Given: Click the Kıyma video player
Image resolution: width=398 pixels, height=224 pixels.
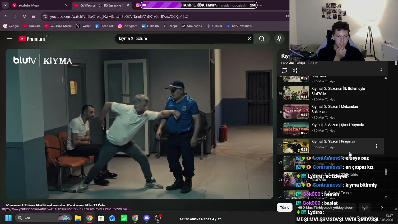Looking at the screenshot, I should [139, 124].
